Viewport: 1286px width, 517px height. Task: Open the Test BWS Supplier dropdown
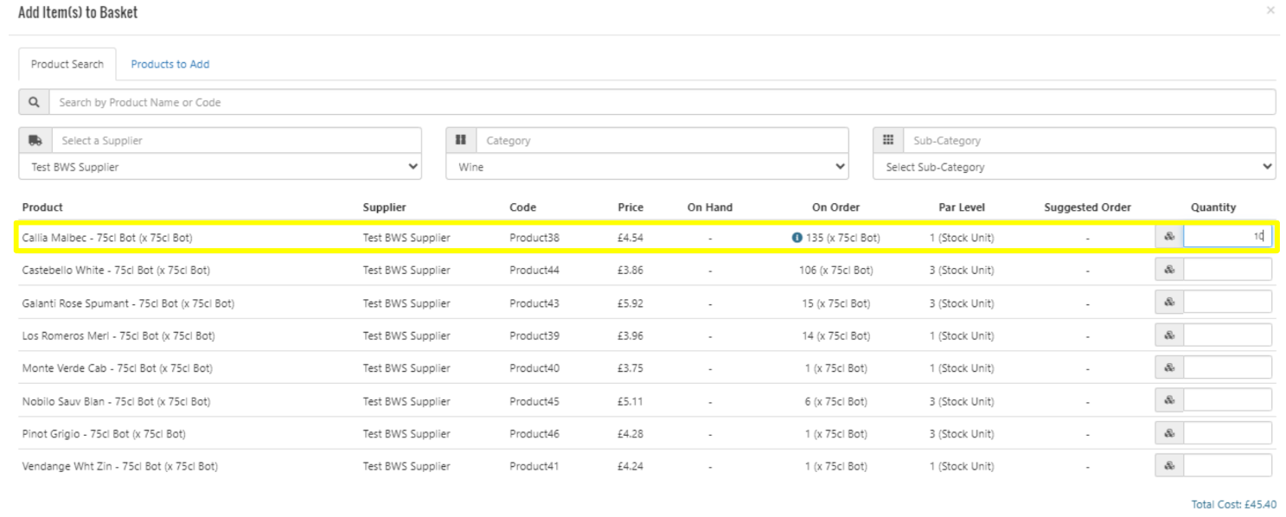tap(220, 167)
